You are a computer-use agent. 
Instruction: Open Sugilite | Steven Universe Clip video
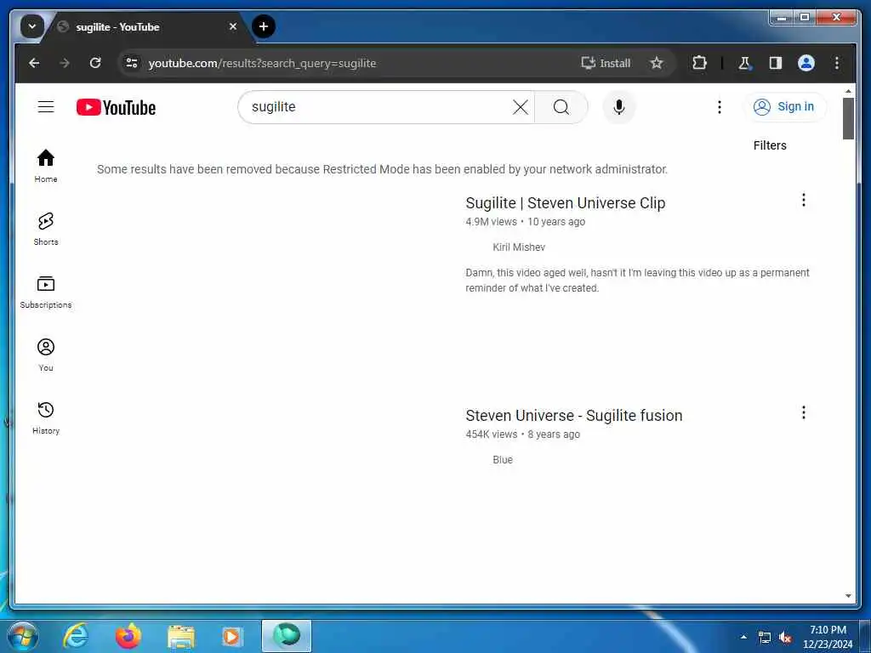[565, 203]
